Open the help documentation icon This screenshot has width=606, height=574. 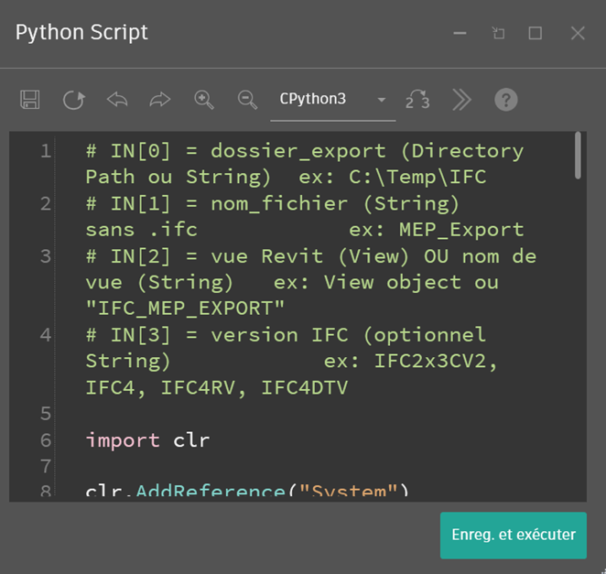(x=506, y=100)
